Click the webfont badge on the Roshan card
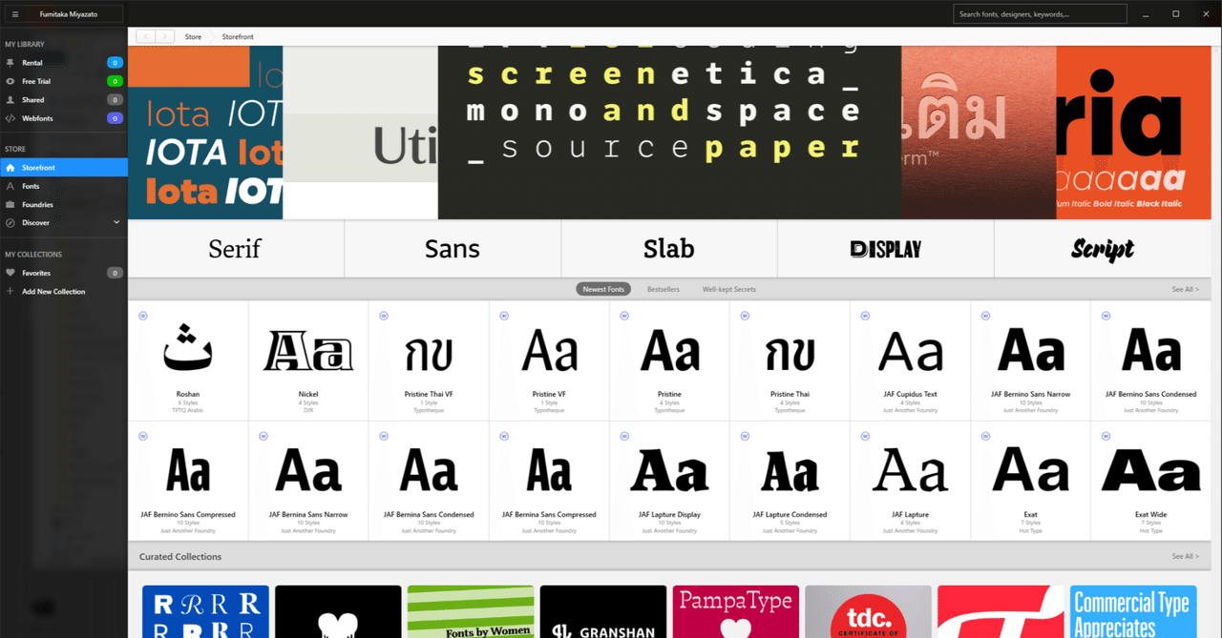This screenshot has width=1222, height=638. [x=143, y=316]
